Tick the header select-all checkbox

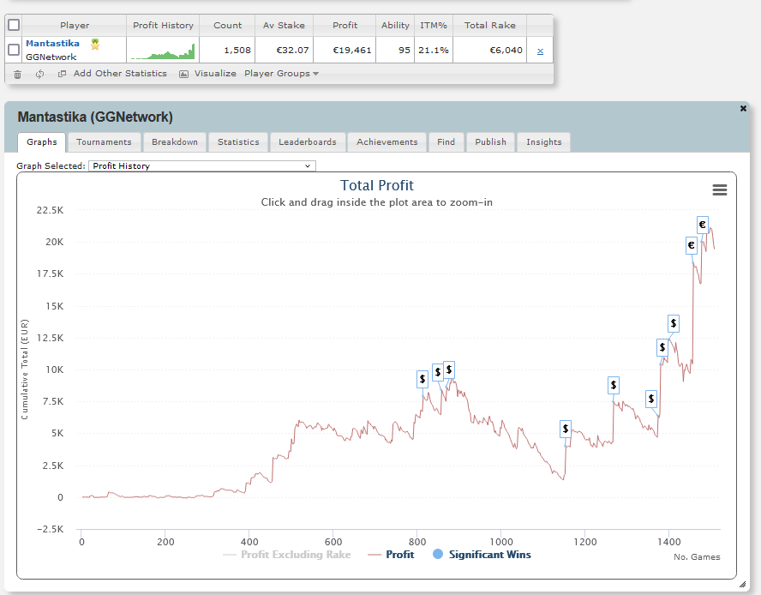[x=14, y=25]
